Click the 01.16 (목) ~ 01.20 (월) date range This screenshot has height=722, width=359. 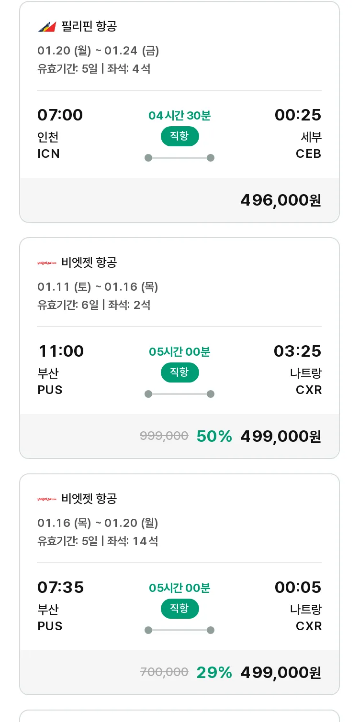[x=98, y=523]
